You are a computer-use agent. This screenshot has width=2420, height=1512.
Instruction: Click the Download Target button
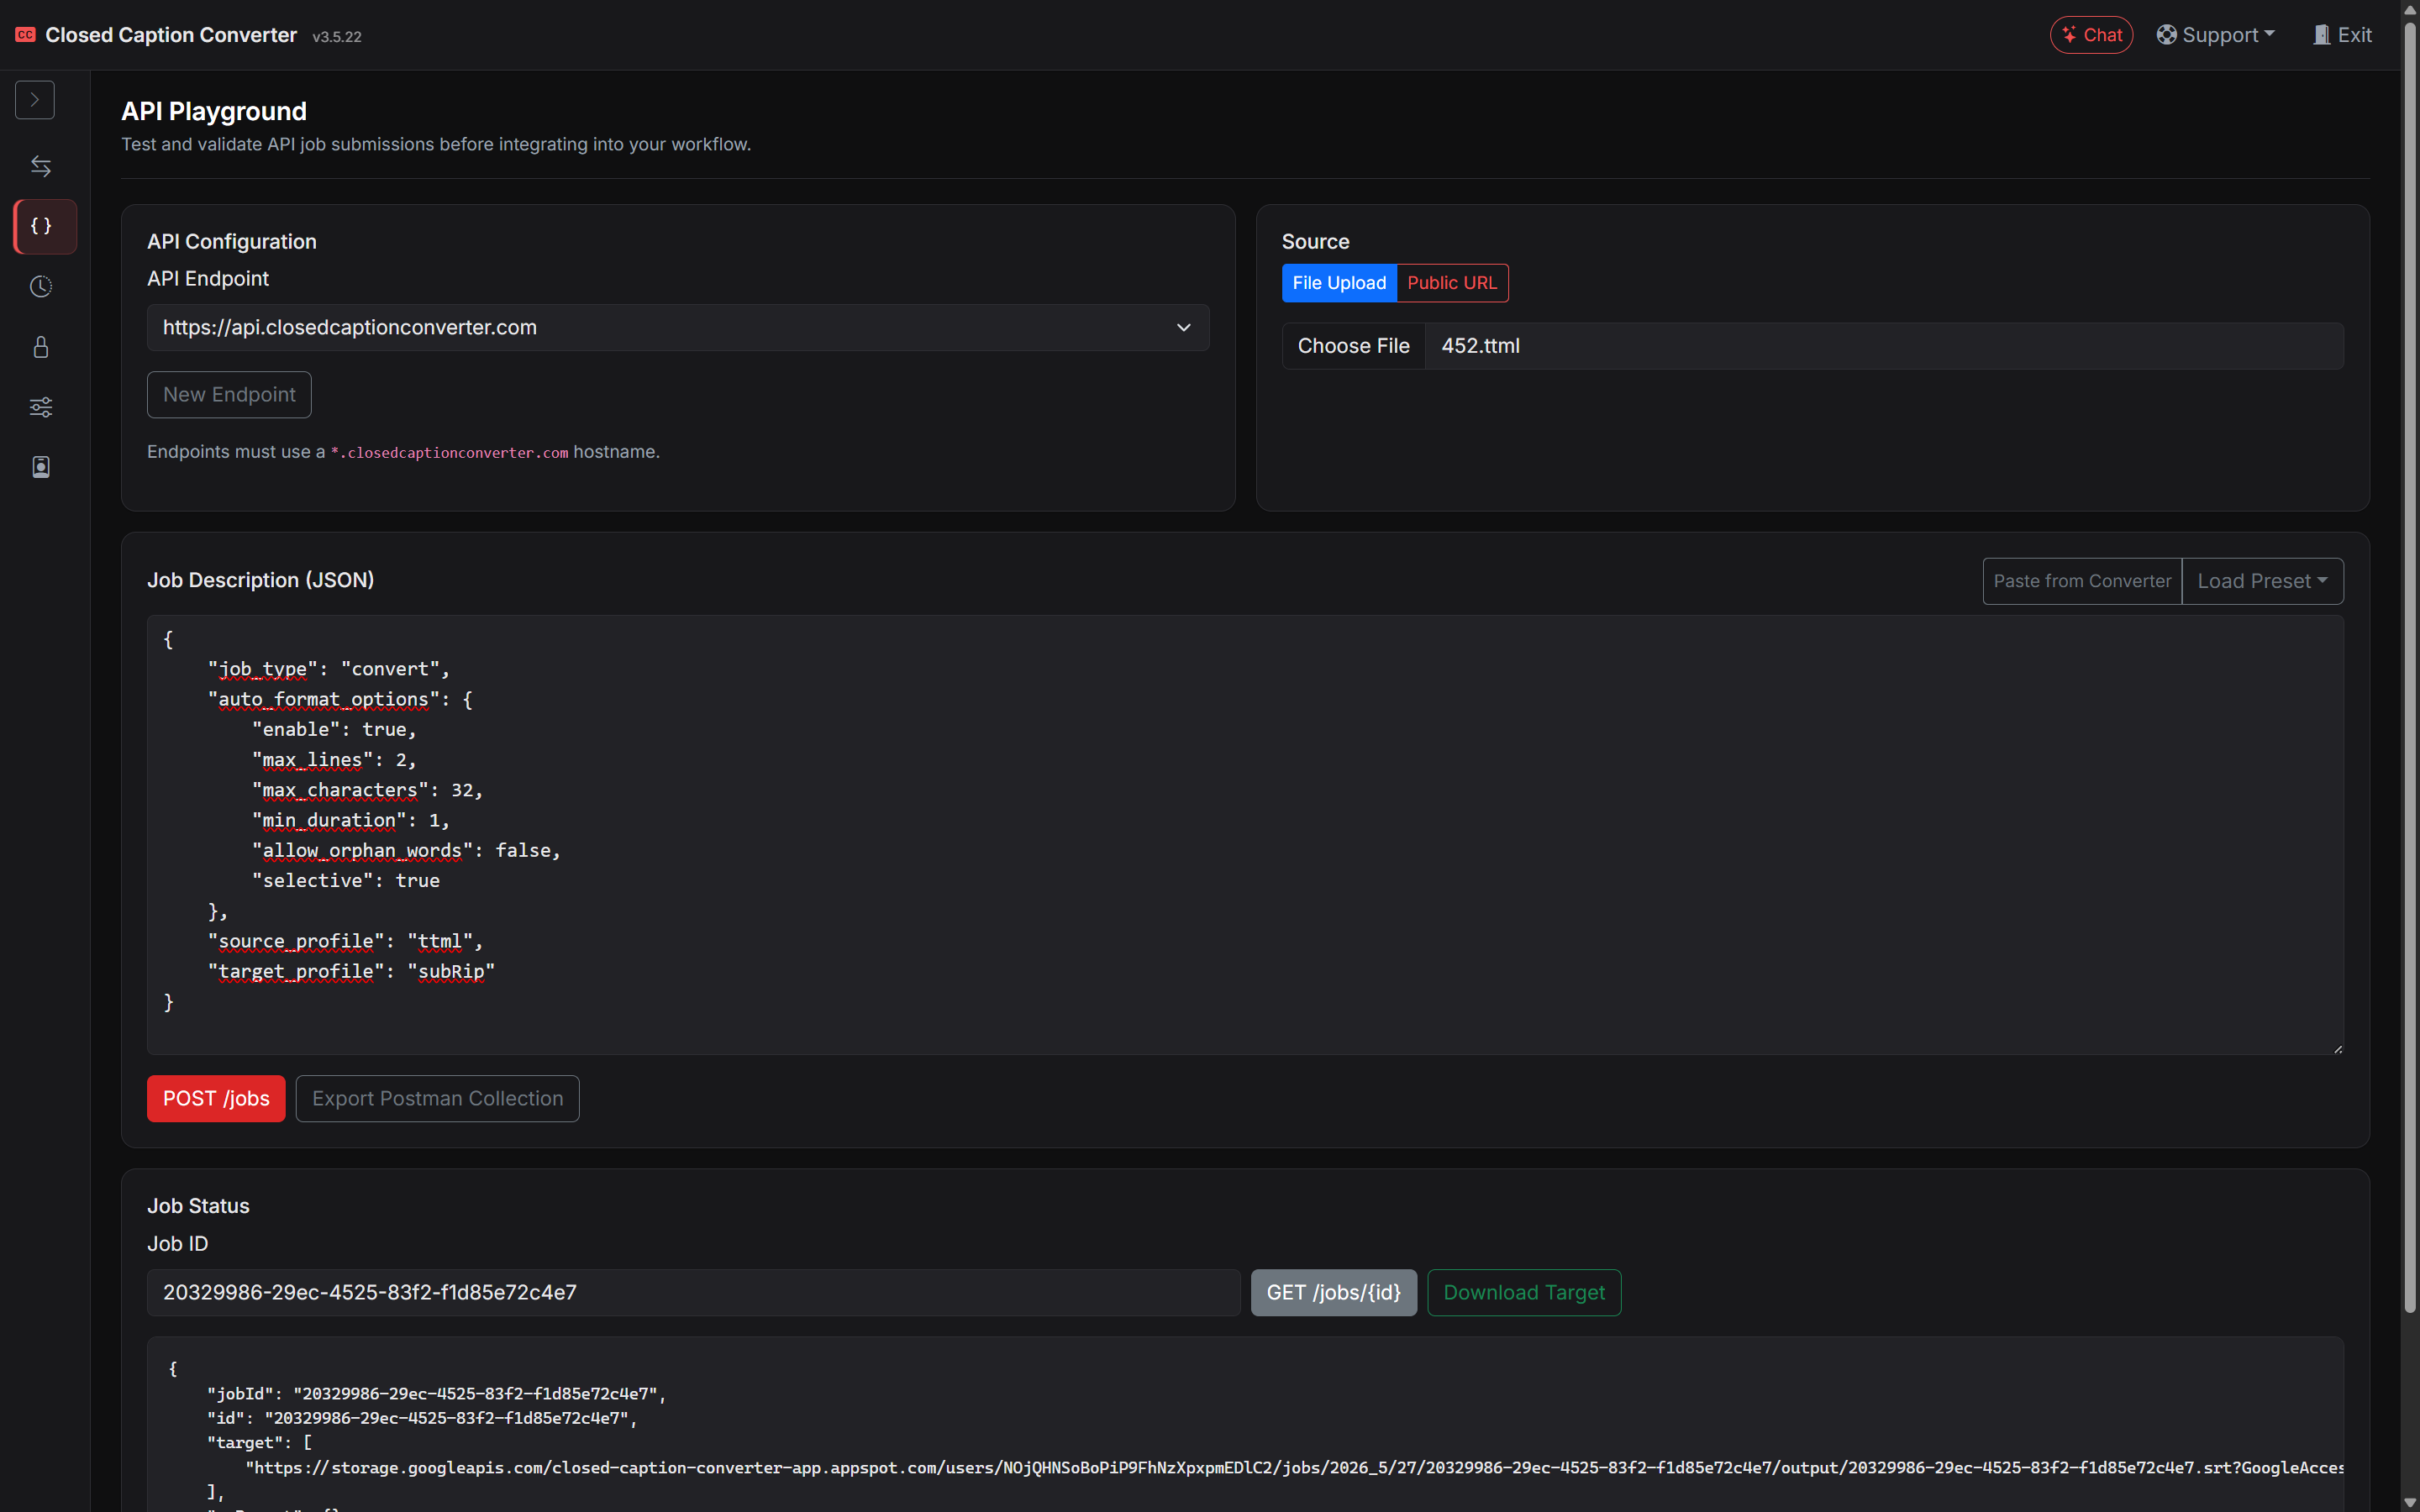[1524, 1293]
